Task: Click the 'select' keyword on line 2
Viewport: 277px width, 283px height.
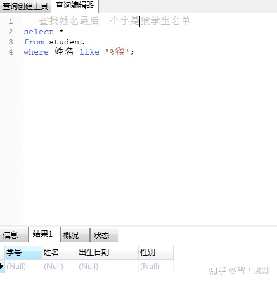Action: point(39,32)
